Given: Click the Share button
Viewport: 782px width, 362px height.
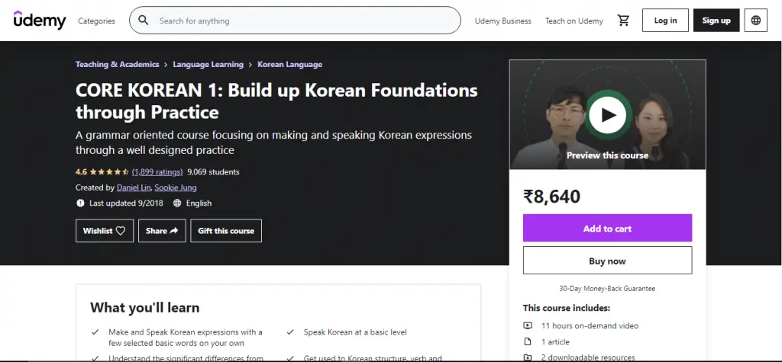Looking at the screenshot, I should point(162,231).
